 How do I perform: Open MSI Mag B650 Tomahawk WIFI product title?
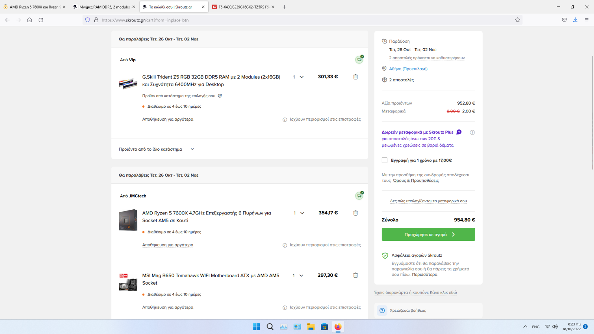tap(210, 279)
